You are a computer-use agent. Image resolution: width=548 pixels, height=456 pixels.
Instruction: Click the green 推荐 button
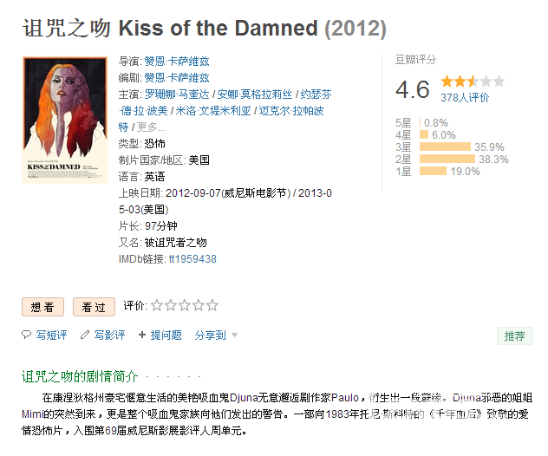[515, 335]
